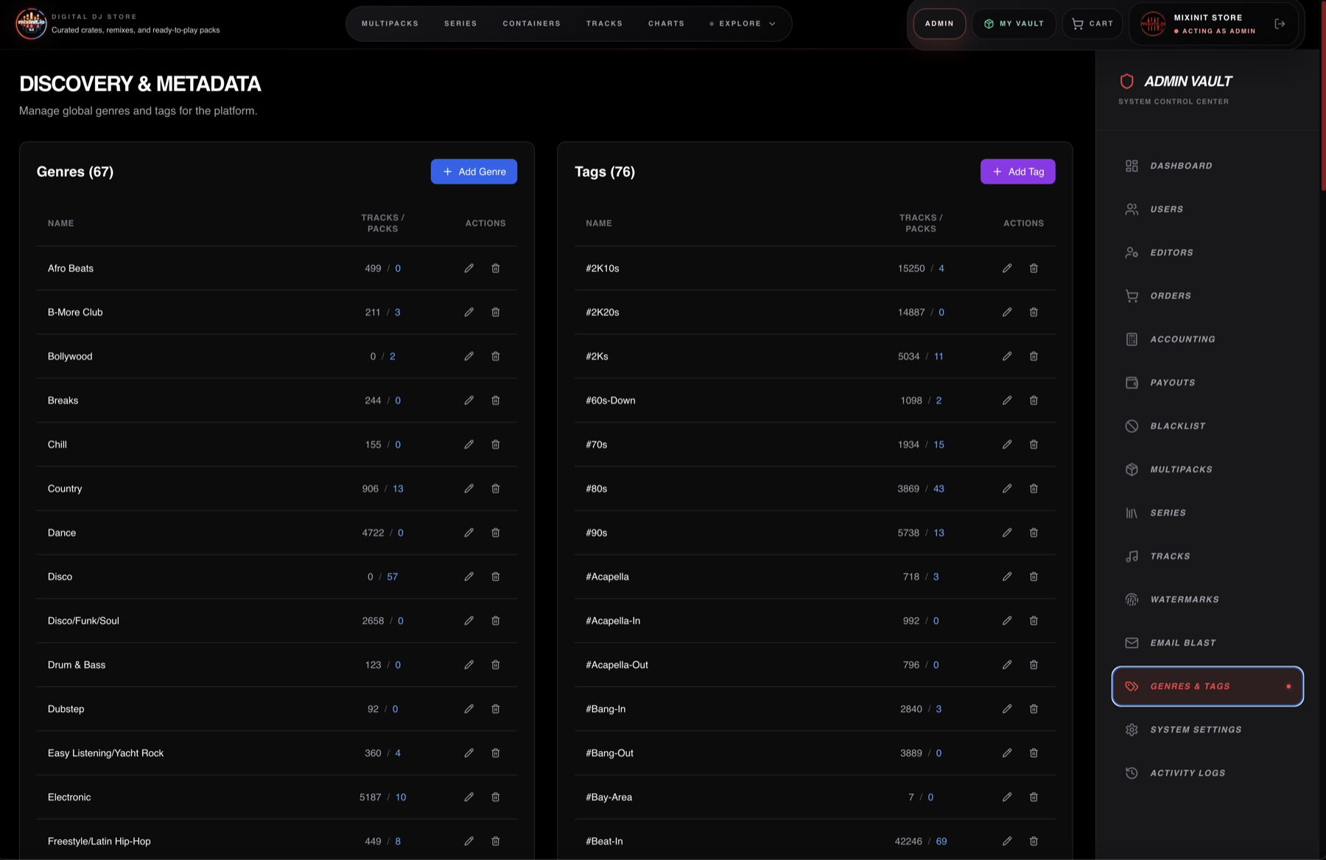Open the shopping cart
This screenshot has width=1326, height=860.
pyautogui.click(x=1092, y=23)
